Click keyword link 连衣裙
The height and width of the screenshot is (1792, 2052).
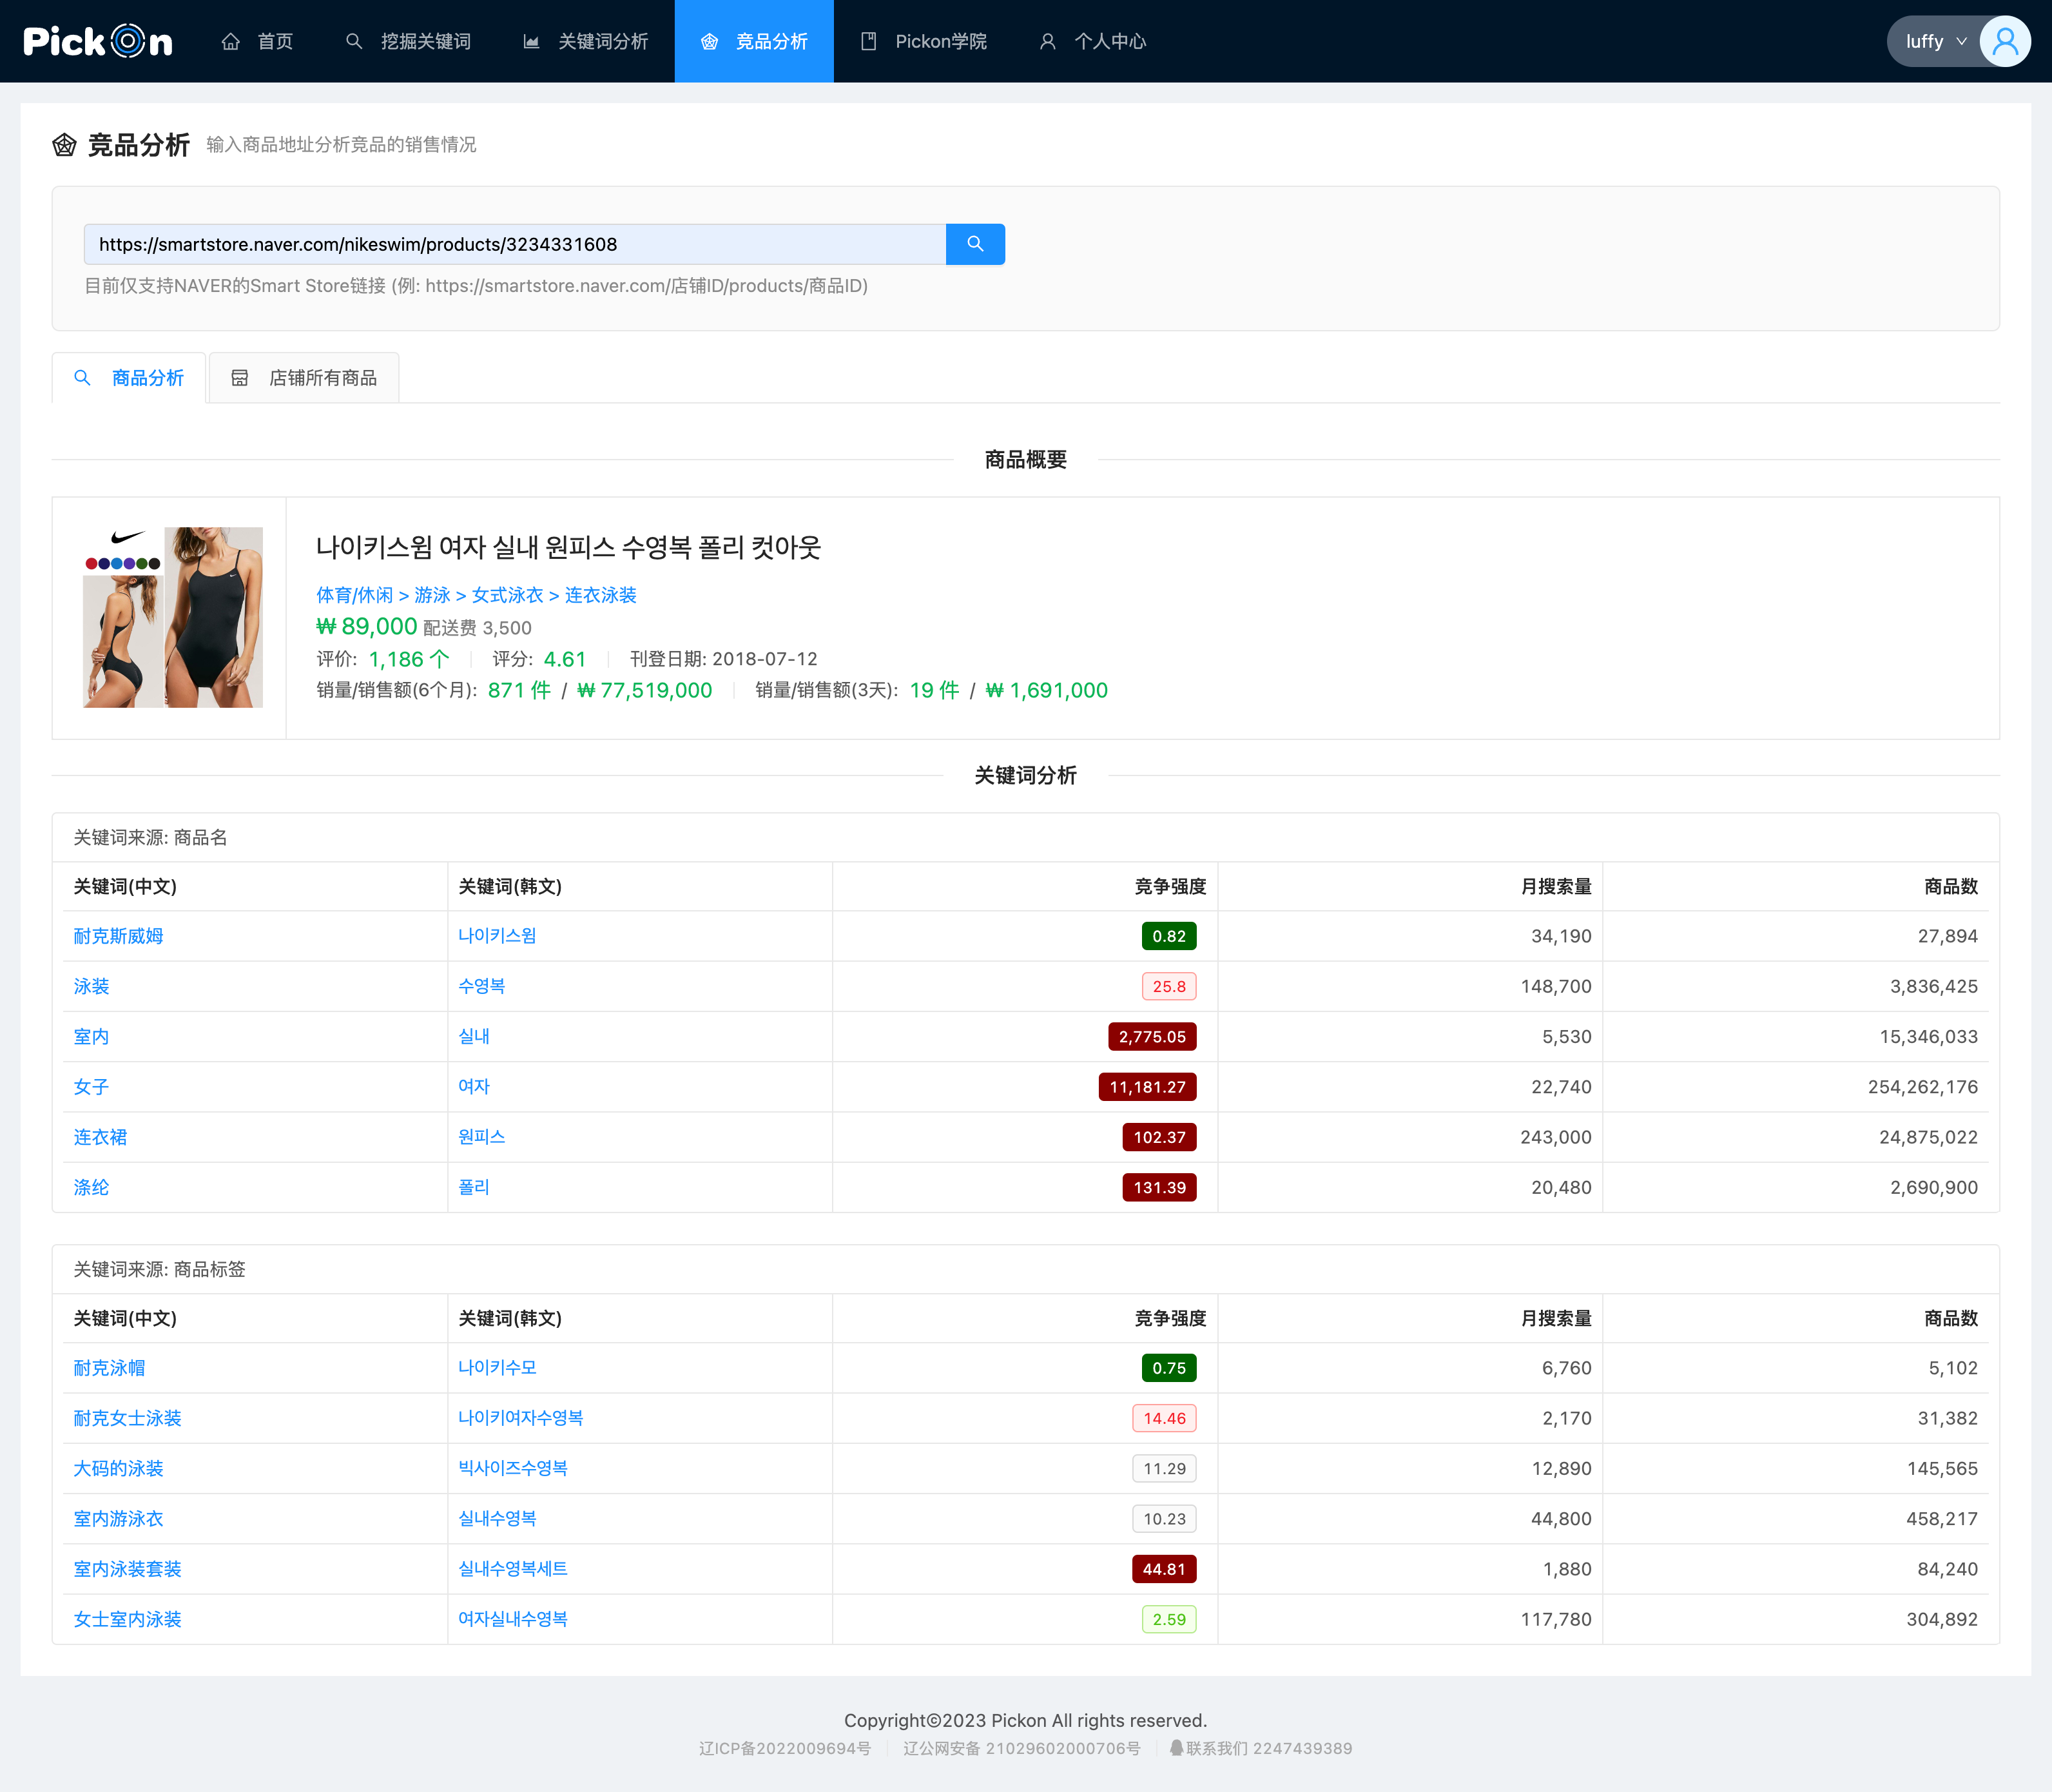pyautogui.click(x=100, y=1137)
